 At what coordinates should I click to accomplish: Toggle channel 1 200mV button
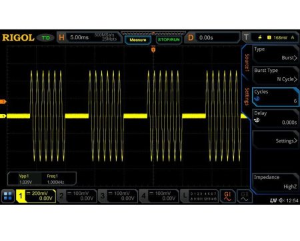click(x=36, y=196)
